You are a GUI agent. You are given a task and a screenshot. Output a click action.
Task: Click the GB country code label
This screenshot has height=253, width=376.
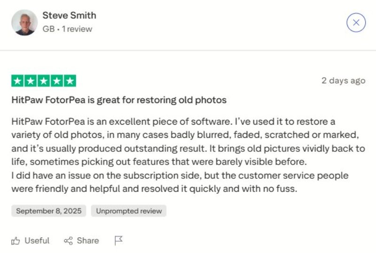(x=48, y=29)
